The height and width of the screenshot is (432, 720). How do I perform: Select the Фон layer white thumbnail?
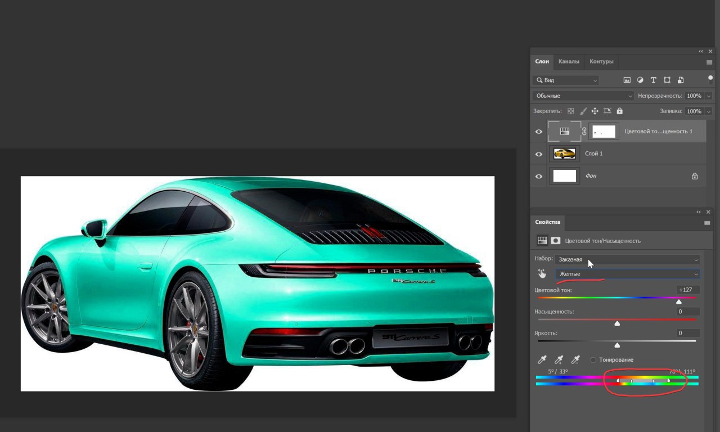click(565, 176)
